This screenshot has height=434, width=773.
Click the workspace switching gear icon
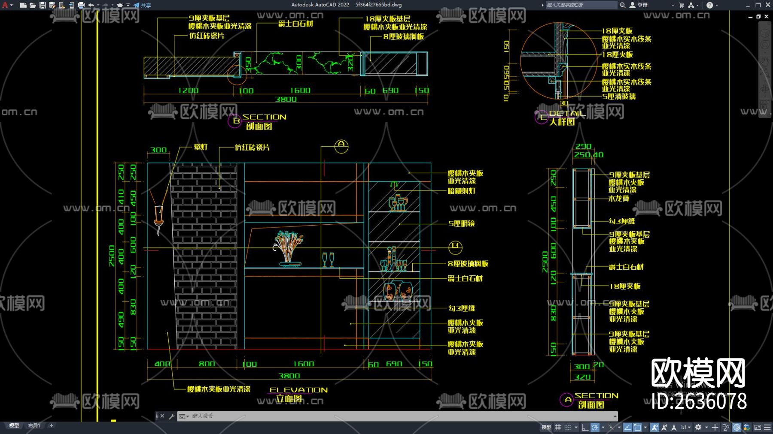(x=698, y=427)
